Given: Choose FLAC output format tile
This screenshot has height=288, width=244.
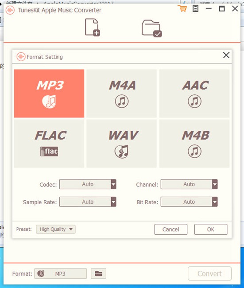Looking at the screenshot, I should pyautogui.click(x=49, y=144).
